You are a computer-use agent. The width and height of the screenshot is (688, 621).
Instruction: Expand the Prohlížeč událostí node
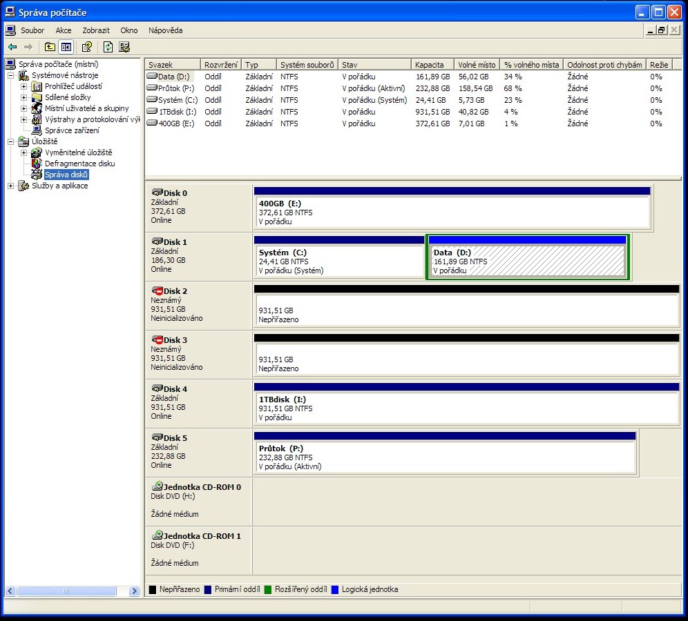pyautogui.click(x=24, y=86)
